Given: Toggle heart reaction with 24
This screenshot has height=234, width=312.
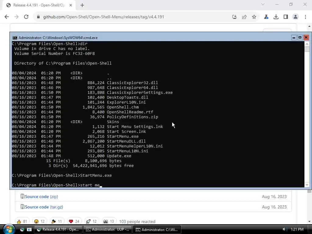Looking at the screenshot, I should (x=74, y=222).
